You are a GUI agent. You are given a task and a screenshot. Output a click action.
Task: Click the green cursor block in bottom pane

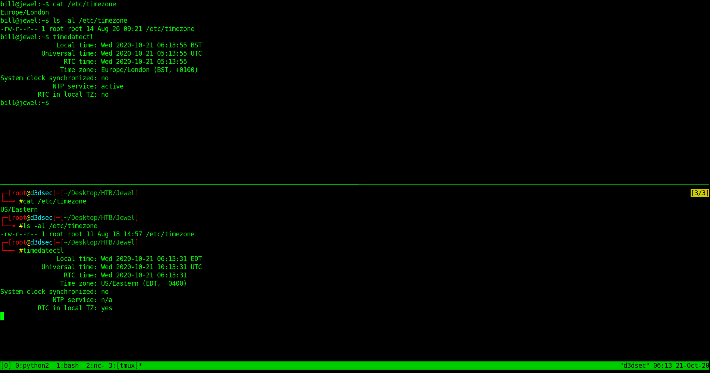click(x=2, y=316)
